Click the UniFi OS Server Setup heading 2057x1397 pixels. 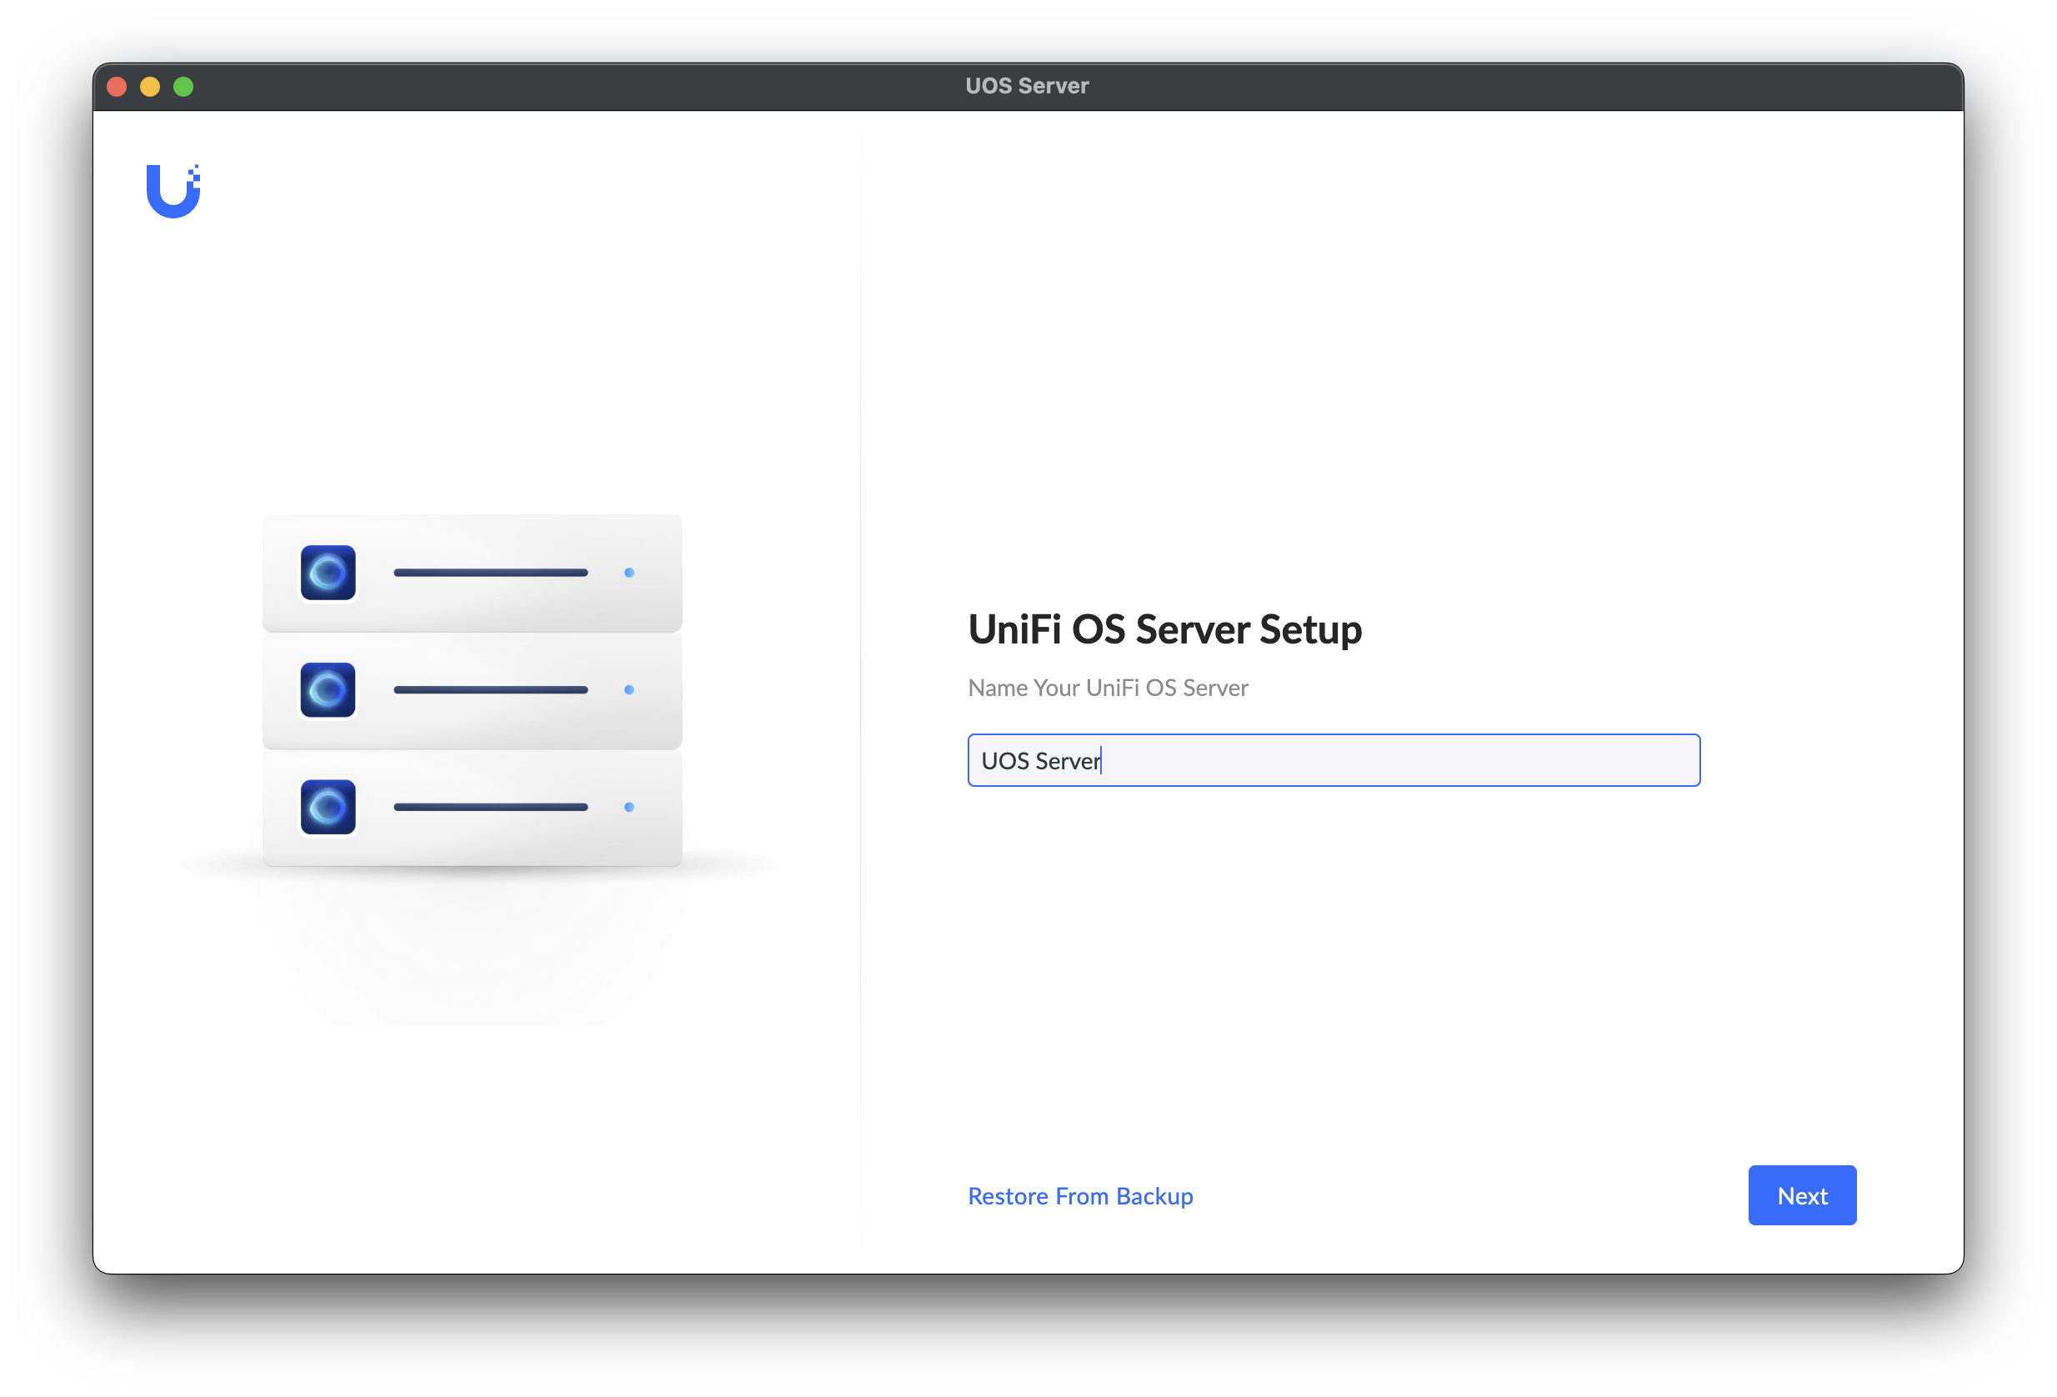click(1164, 629)
